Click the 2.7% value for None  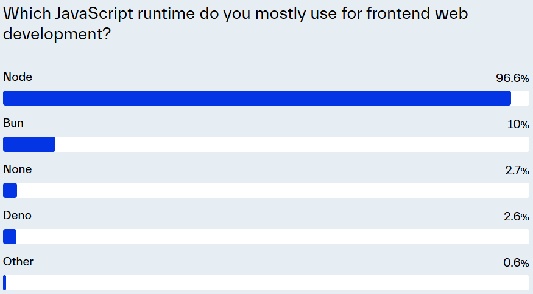tap(517, 171)
